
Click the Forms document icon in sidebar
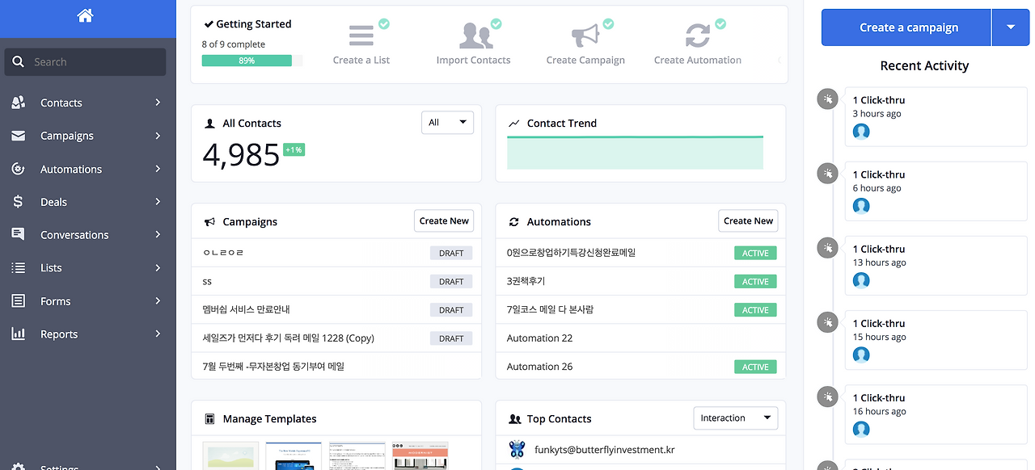point(18,300)
